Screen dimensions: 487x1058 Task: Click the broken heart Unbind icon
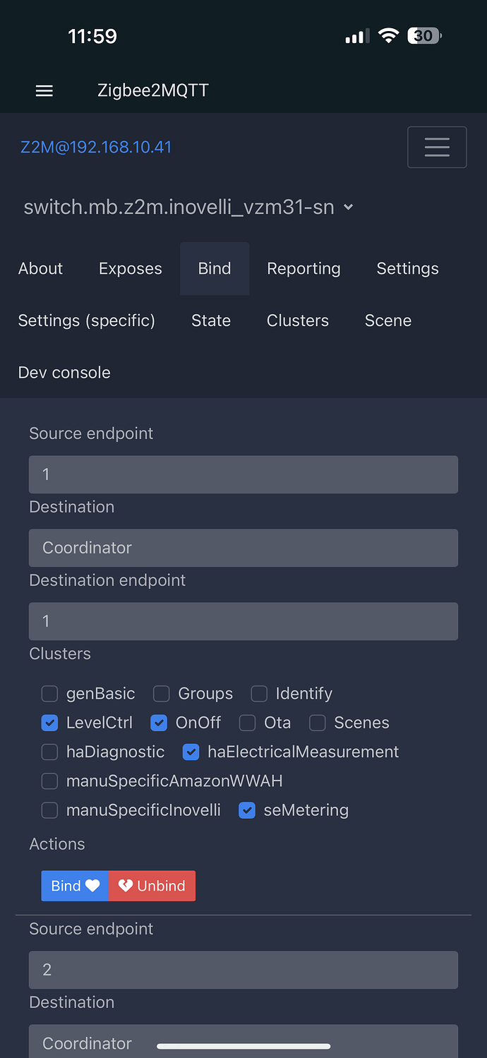tap(126, 886)
